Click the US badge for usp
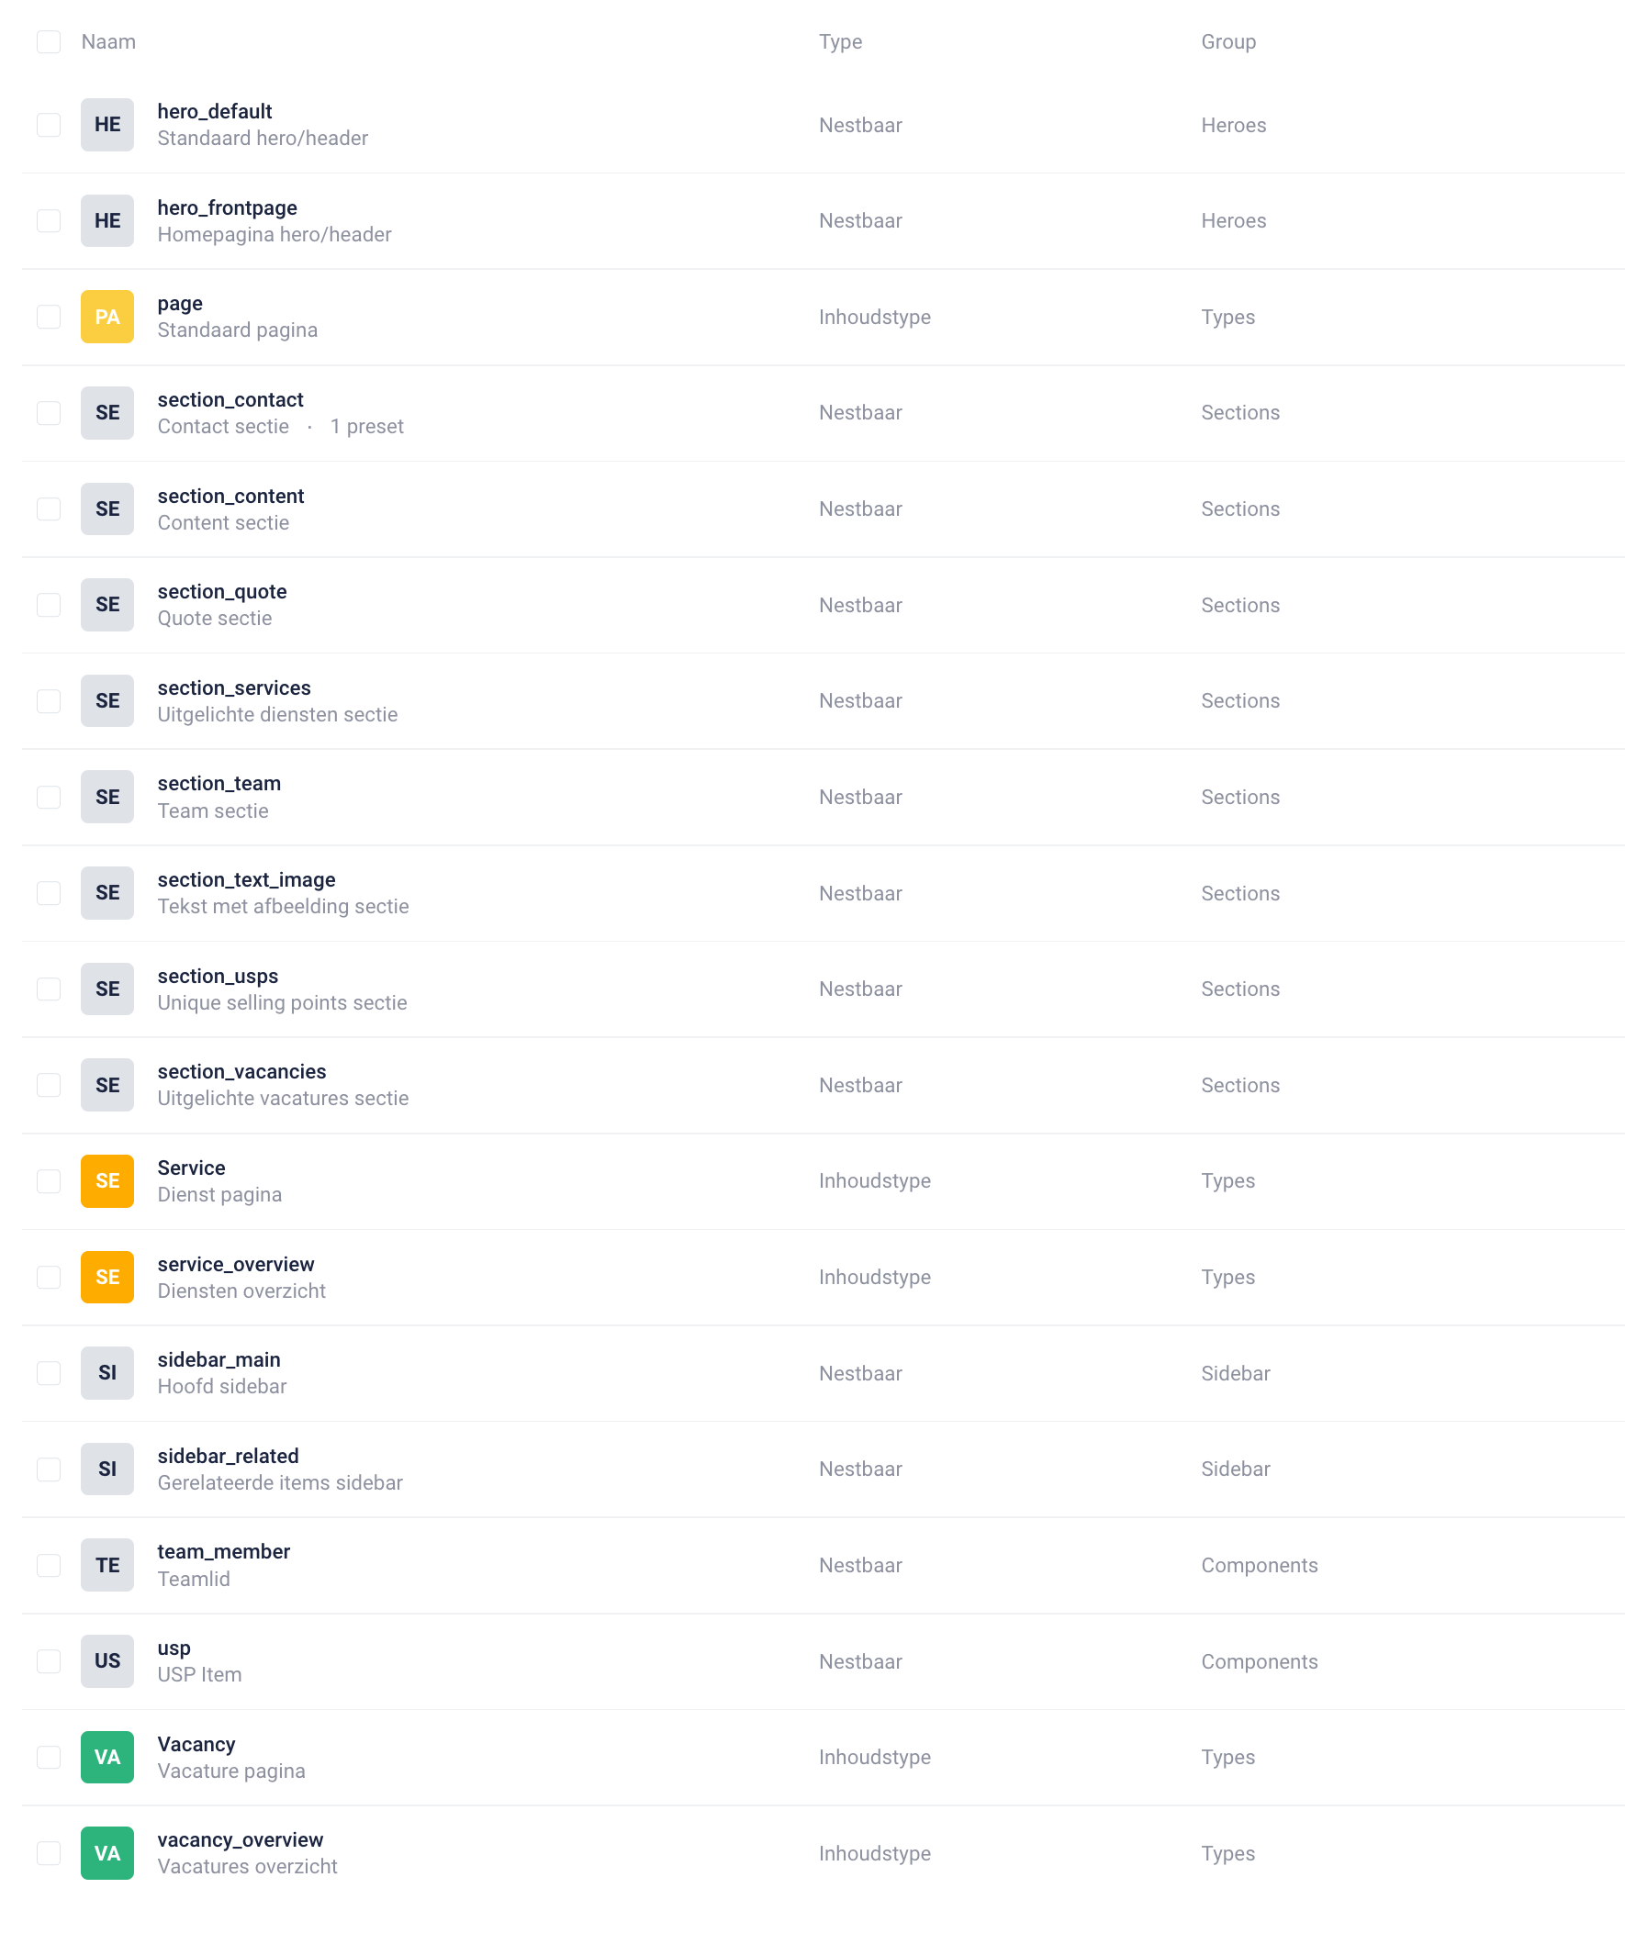Screen dimensions: 1625x1933 click(x=106, y=1661)
